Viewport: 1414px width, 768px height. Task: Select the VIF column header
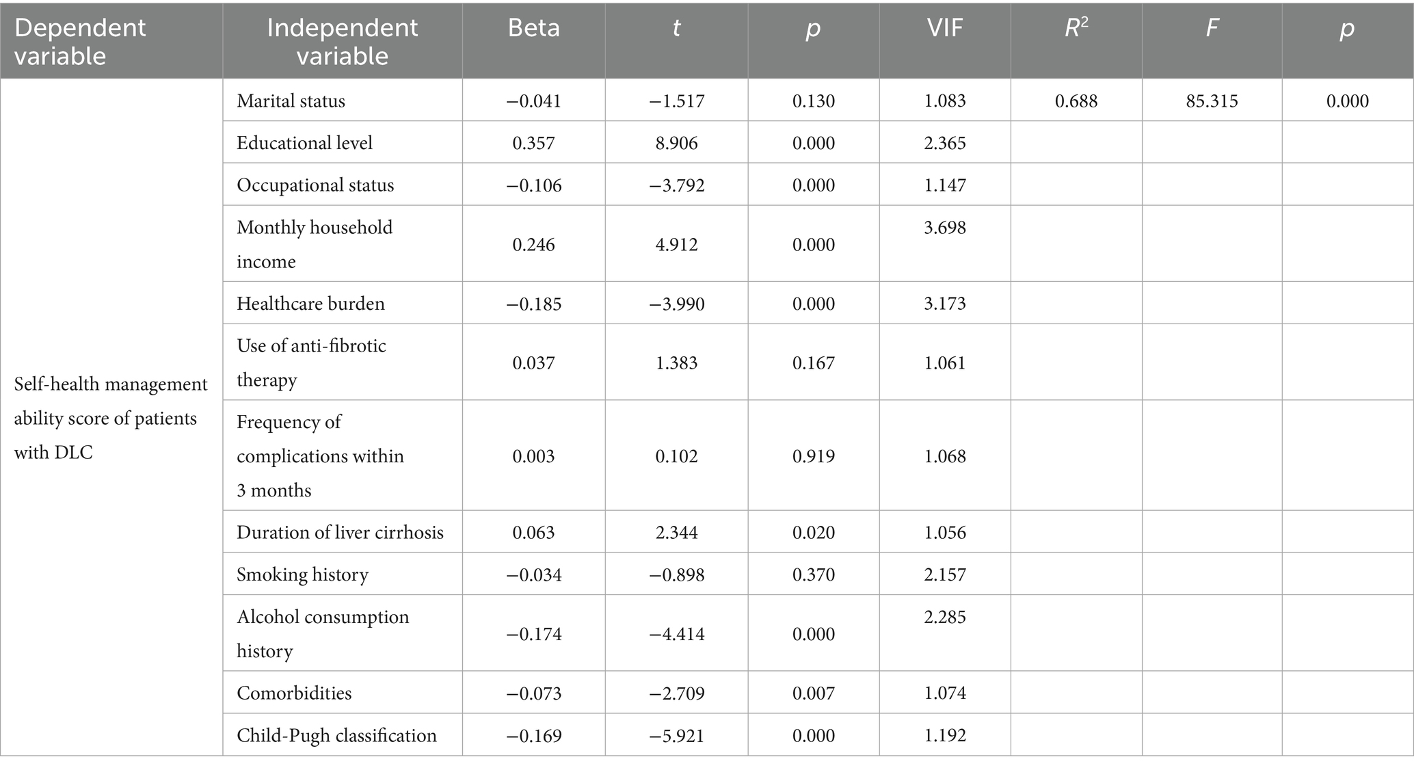[x=944, y=28]
